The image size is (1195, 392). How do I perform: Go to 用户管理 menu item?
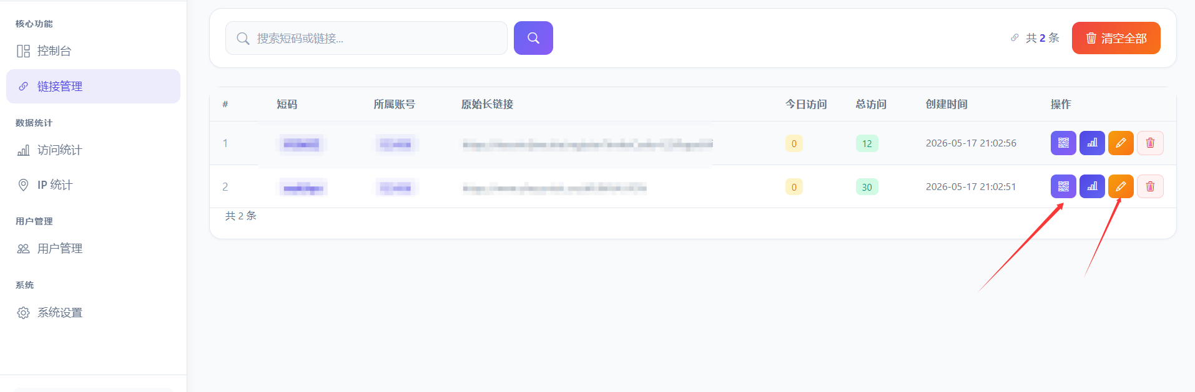coord(93,249)
